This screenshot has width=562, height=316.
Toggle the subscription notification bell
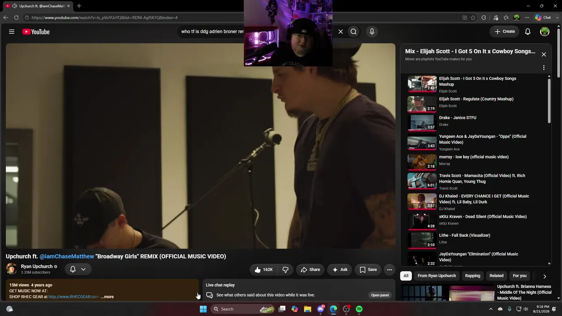pos(73,269)
